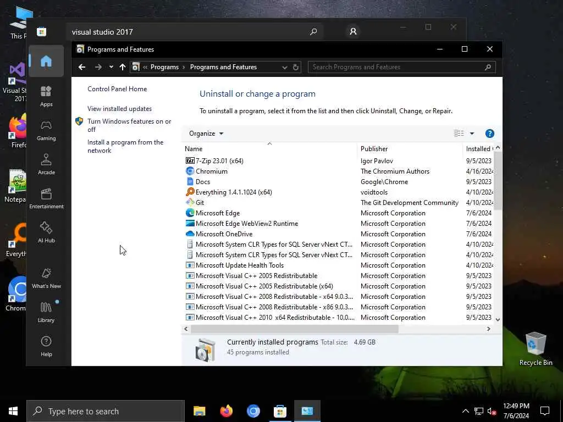Image resolution: width=563 pixels, height=422 pixels.
Task: Open Apps section in Microsoft Store
Action: pyautogui.click(x=46, y=96)
